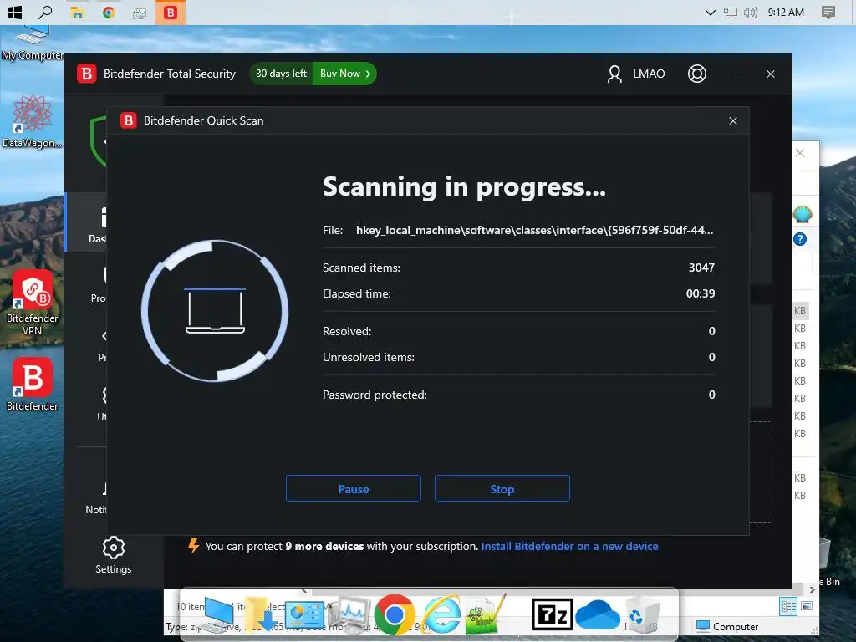Click the green Buy Now button

(x=345, y=74)
